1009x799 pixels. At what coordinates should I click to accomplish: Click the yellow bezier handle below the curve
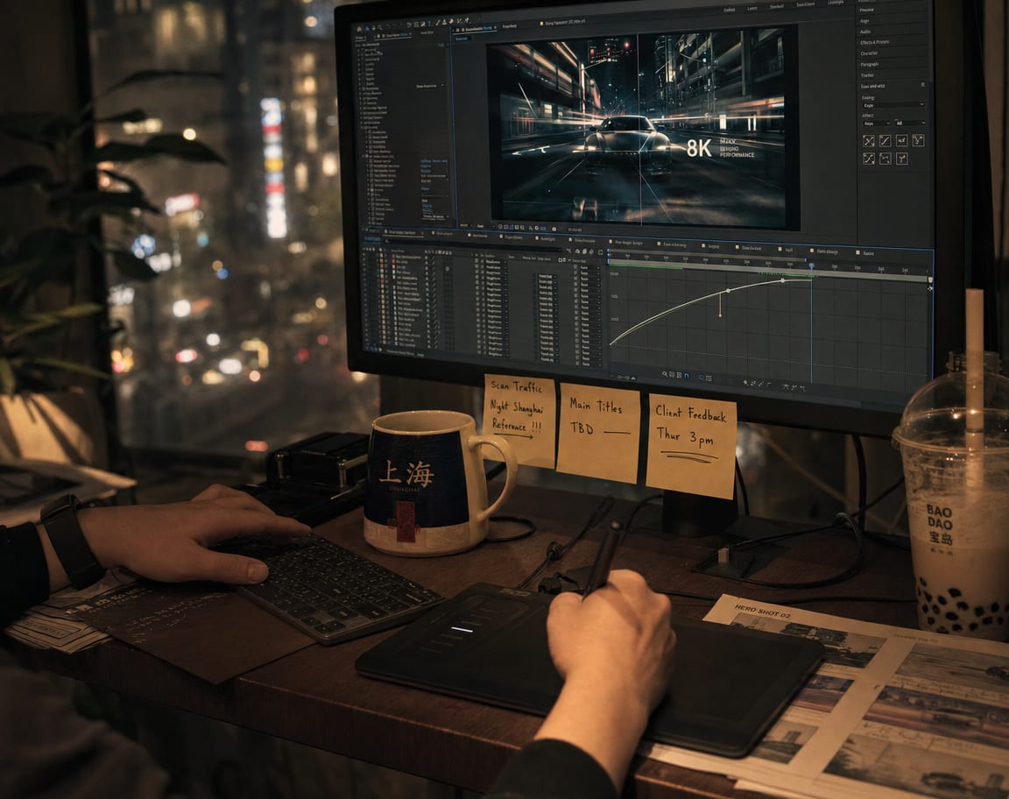720,315
